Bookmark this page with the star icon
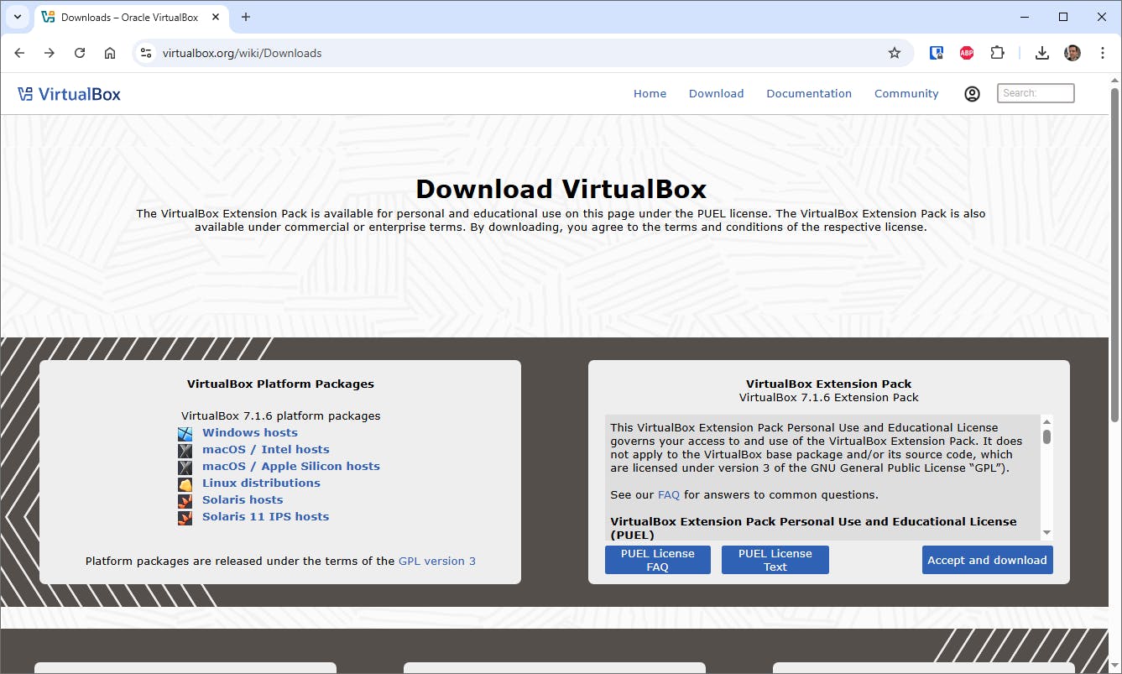The height and width of the screenshot is (674, 1122). point(895,53)
